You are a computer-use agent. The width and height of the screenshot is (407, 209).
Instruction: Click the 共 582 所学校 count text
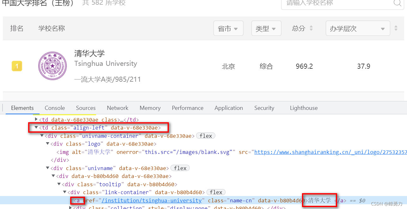point(104,3)
